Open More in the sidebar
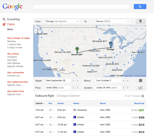The height and width of the screenshot is (137, 154). point(10,29)
